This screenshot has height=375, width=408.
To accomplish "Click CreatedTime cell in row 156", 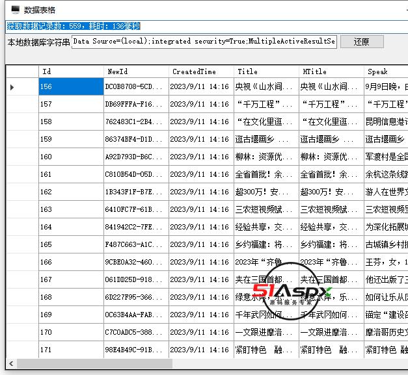I will pos(201,86).
